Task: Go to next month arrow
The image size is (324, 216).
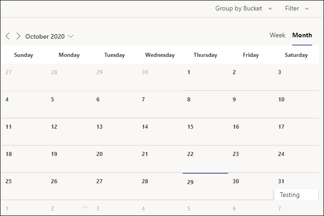Action: tap(18, 36)
